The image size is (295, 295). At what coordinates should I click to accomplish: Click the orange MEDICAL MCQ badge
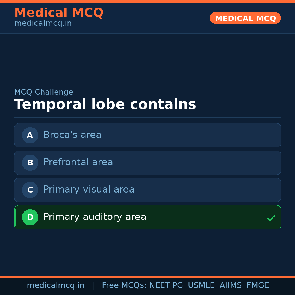pos(245,18)
